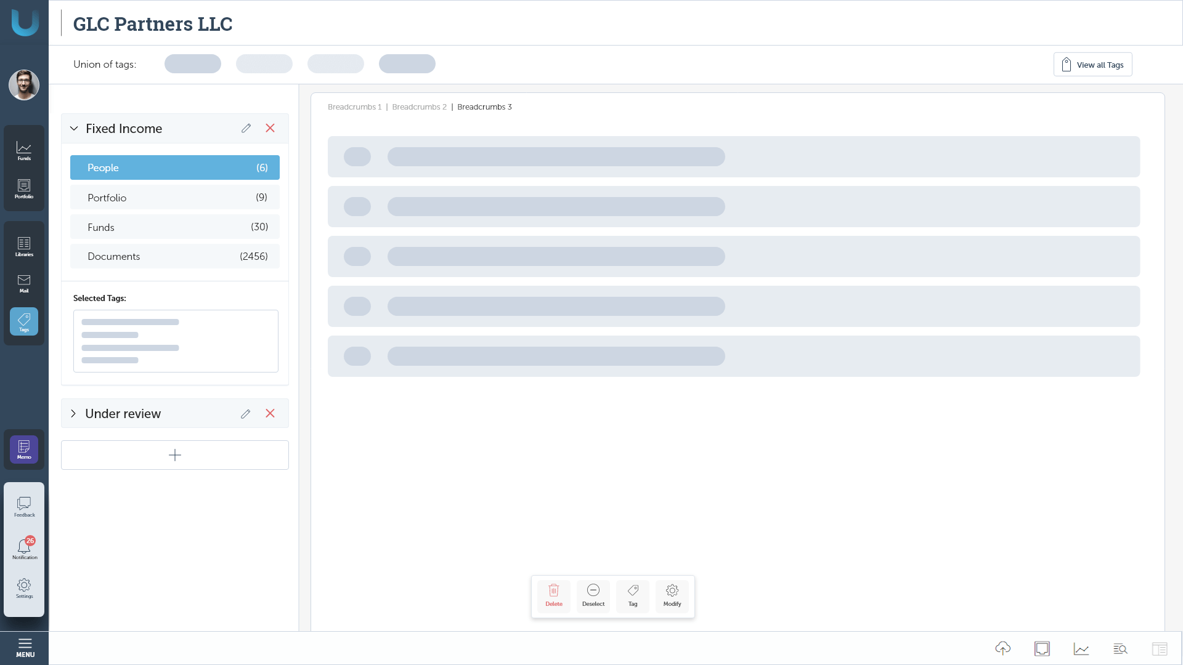The image size is (1183, 665).
Task: Click the line chart icon in footer
Action: [1081, 648]
